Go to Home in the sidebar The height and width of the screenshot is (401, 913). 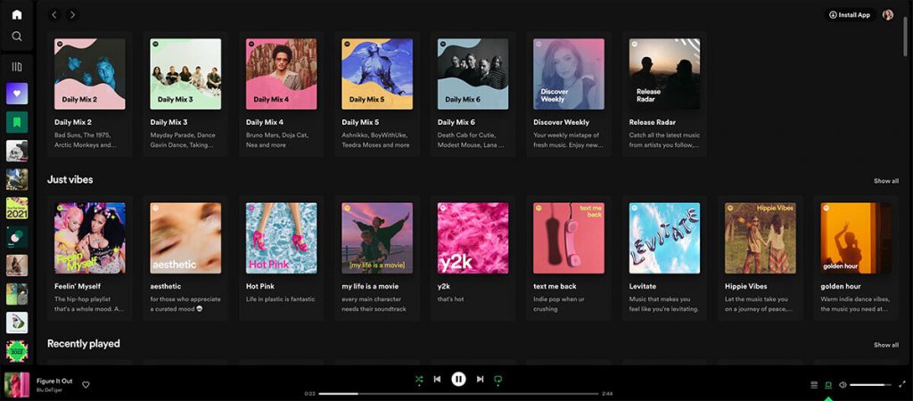tap(17, 14)
